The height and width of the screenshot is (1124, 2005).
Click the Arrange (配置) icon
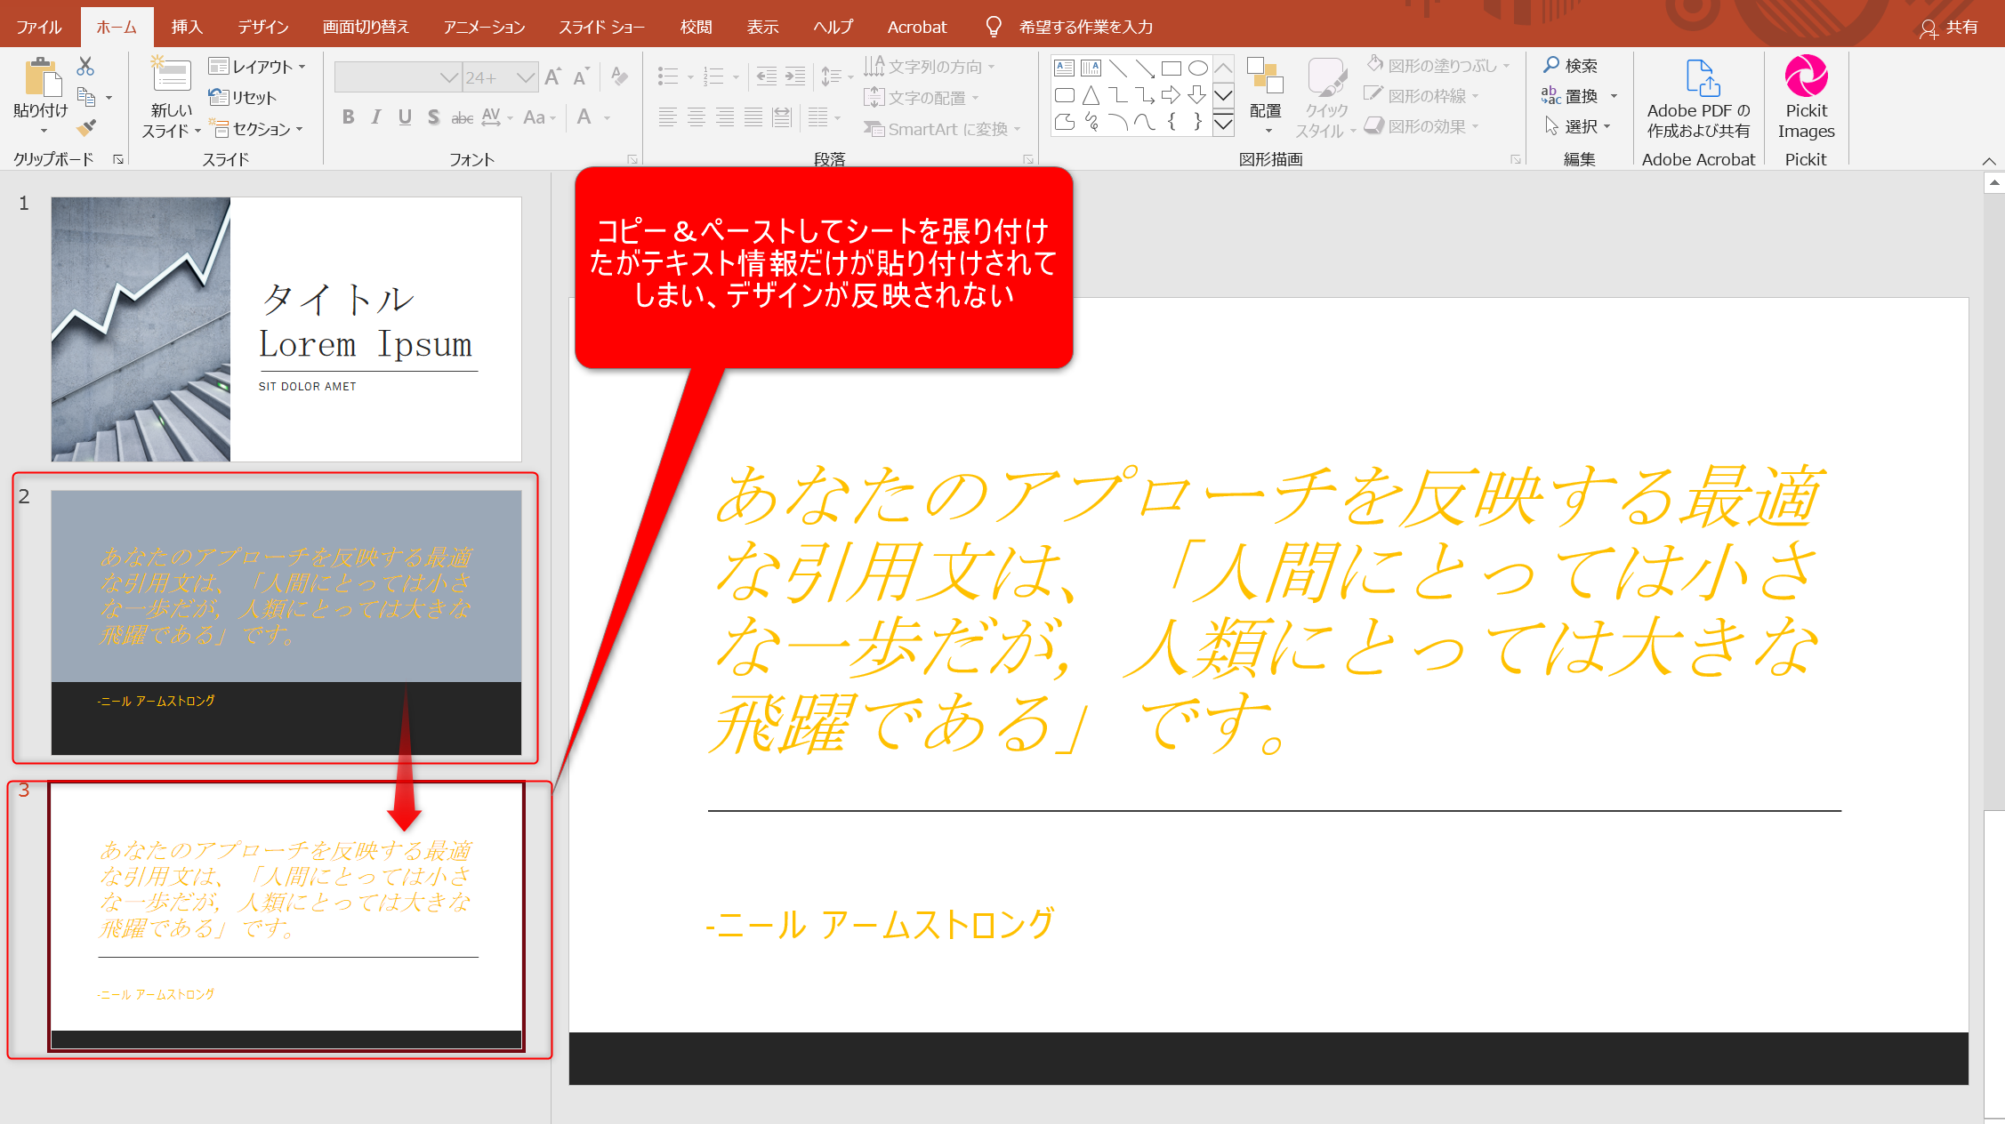click(1265, 76)
